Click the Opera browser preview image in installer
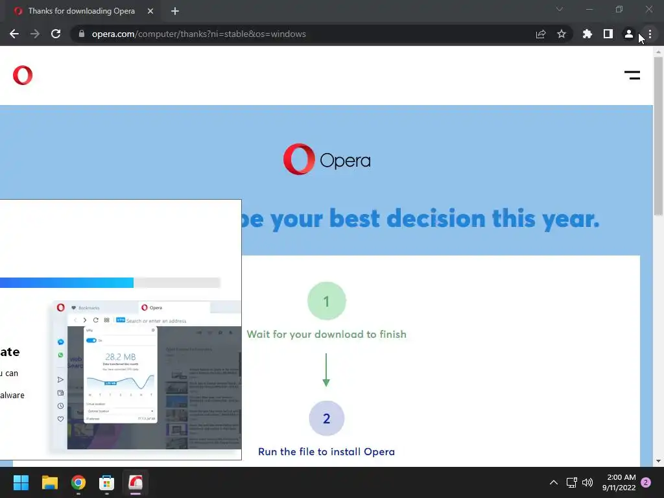 tap(146, 375)
